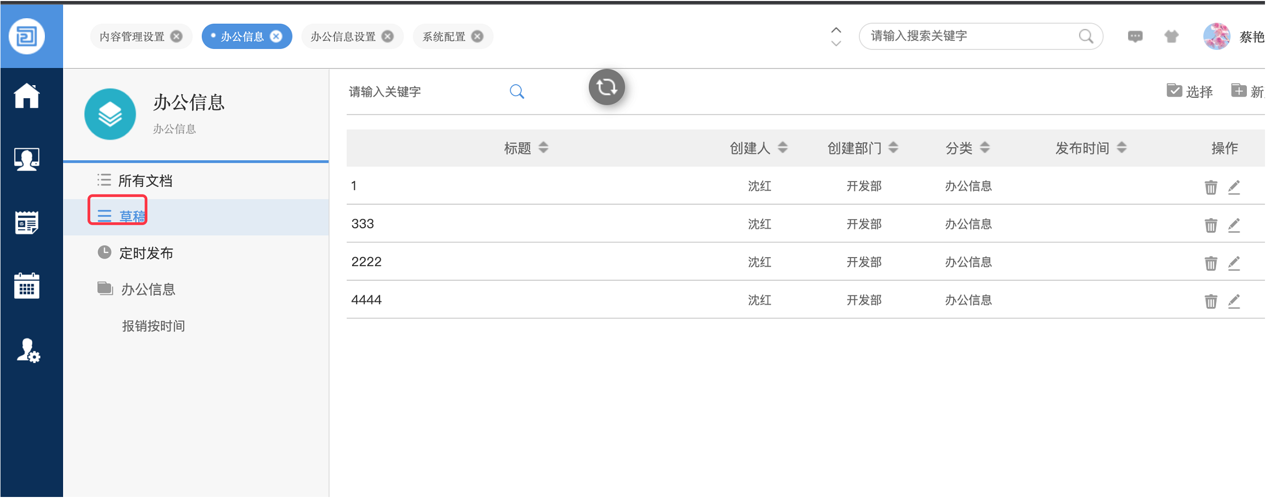The image size is (1268, 500).
Task: Switch to the 办公信息设置 tab
Action: pyautogui.click(x=344, y=37)
